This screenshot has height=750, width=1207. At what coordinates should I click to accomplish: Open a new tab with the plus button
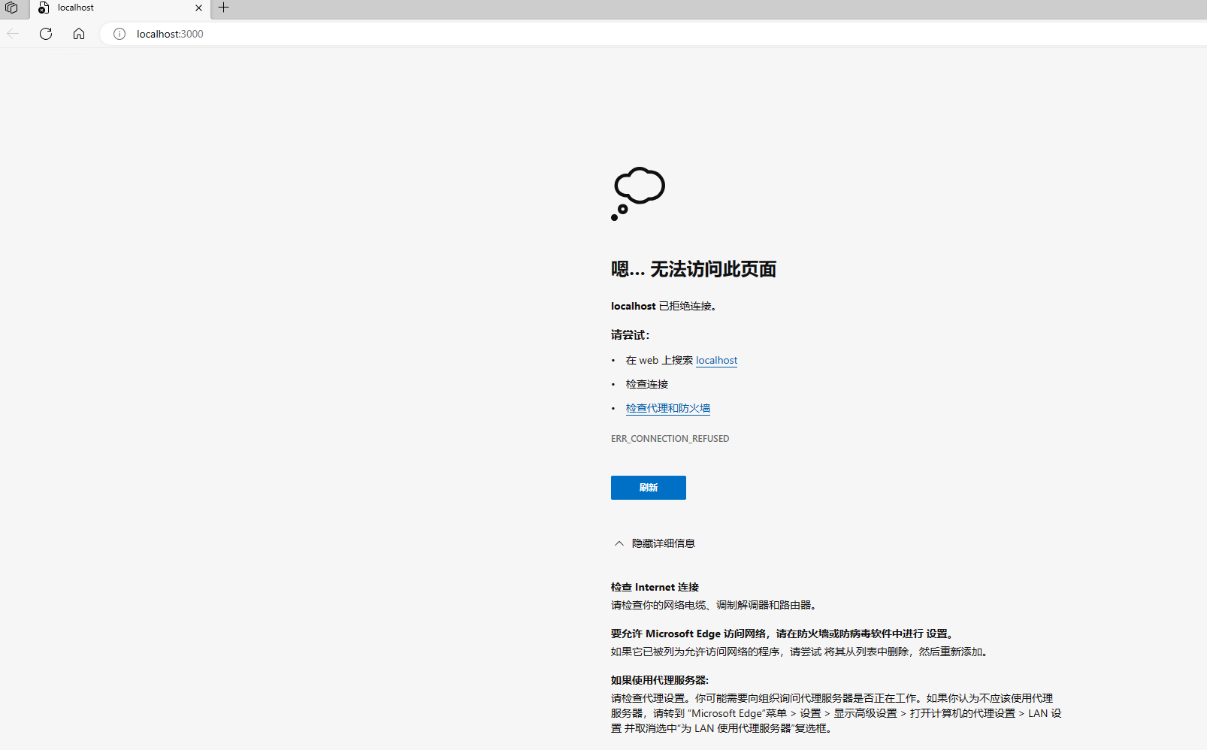click(222, 8)
